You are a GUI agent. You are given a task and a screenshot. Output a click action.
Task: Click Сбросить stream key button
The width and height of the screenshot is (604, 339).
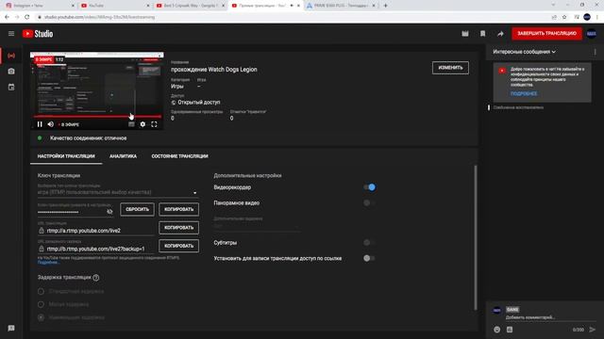[x=137, y=209]
